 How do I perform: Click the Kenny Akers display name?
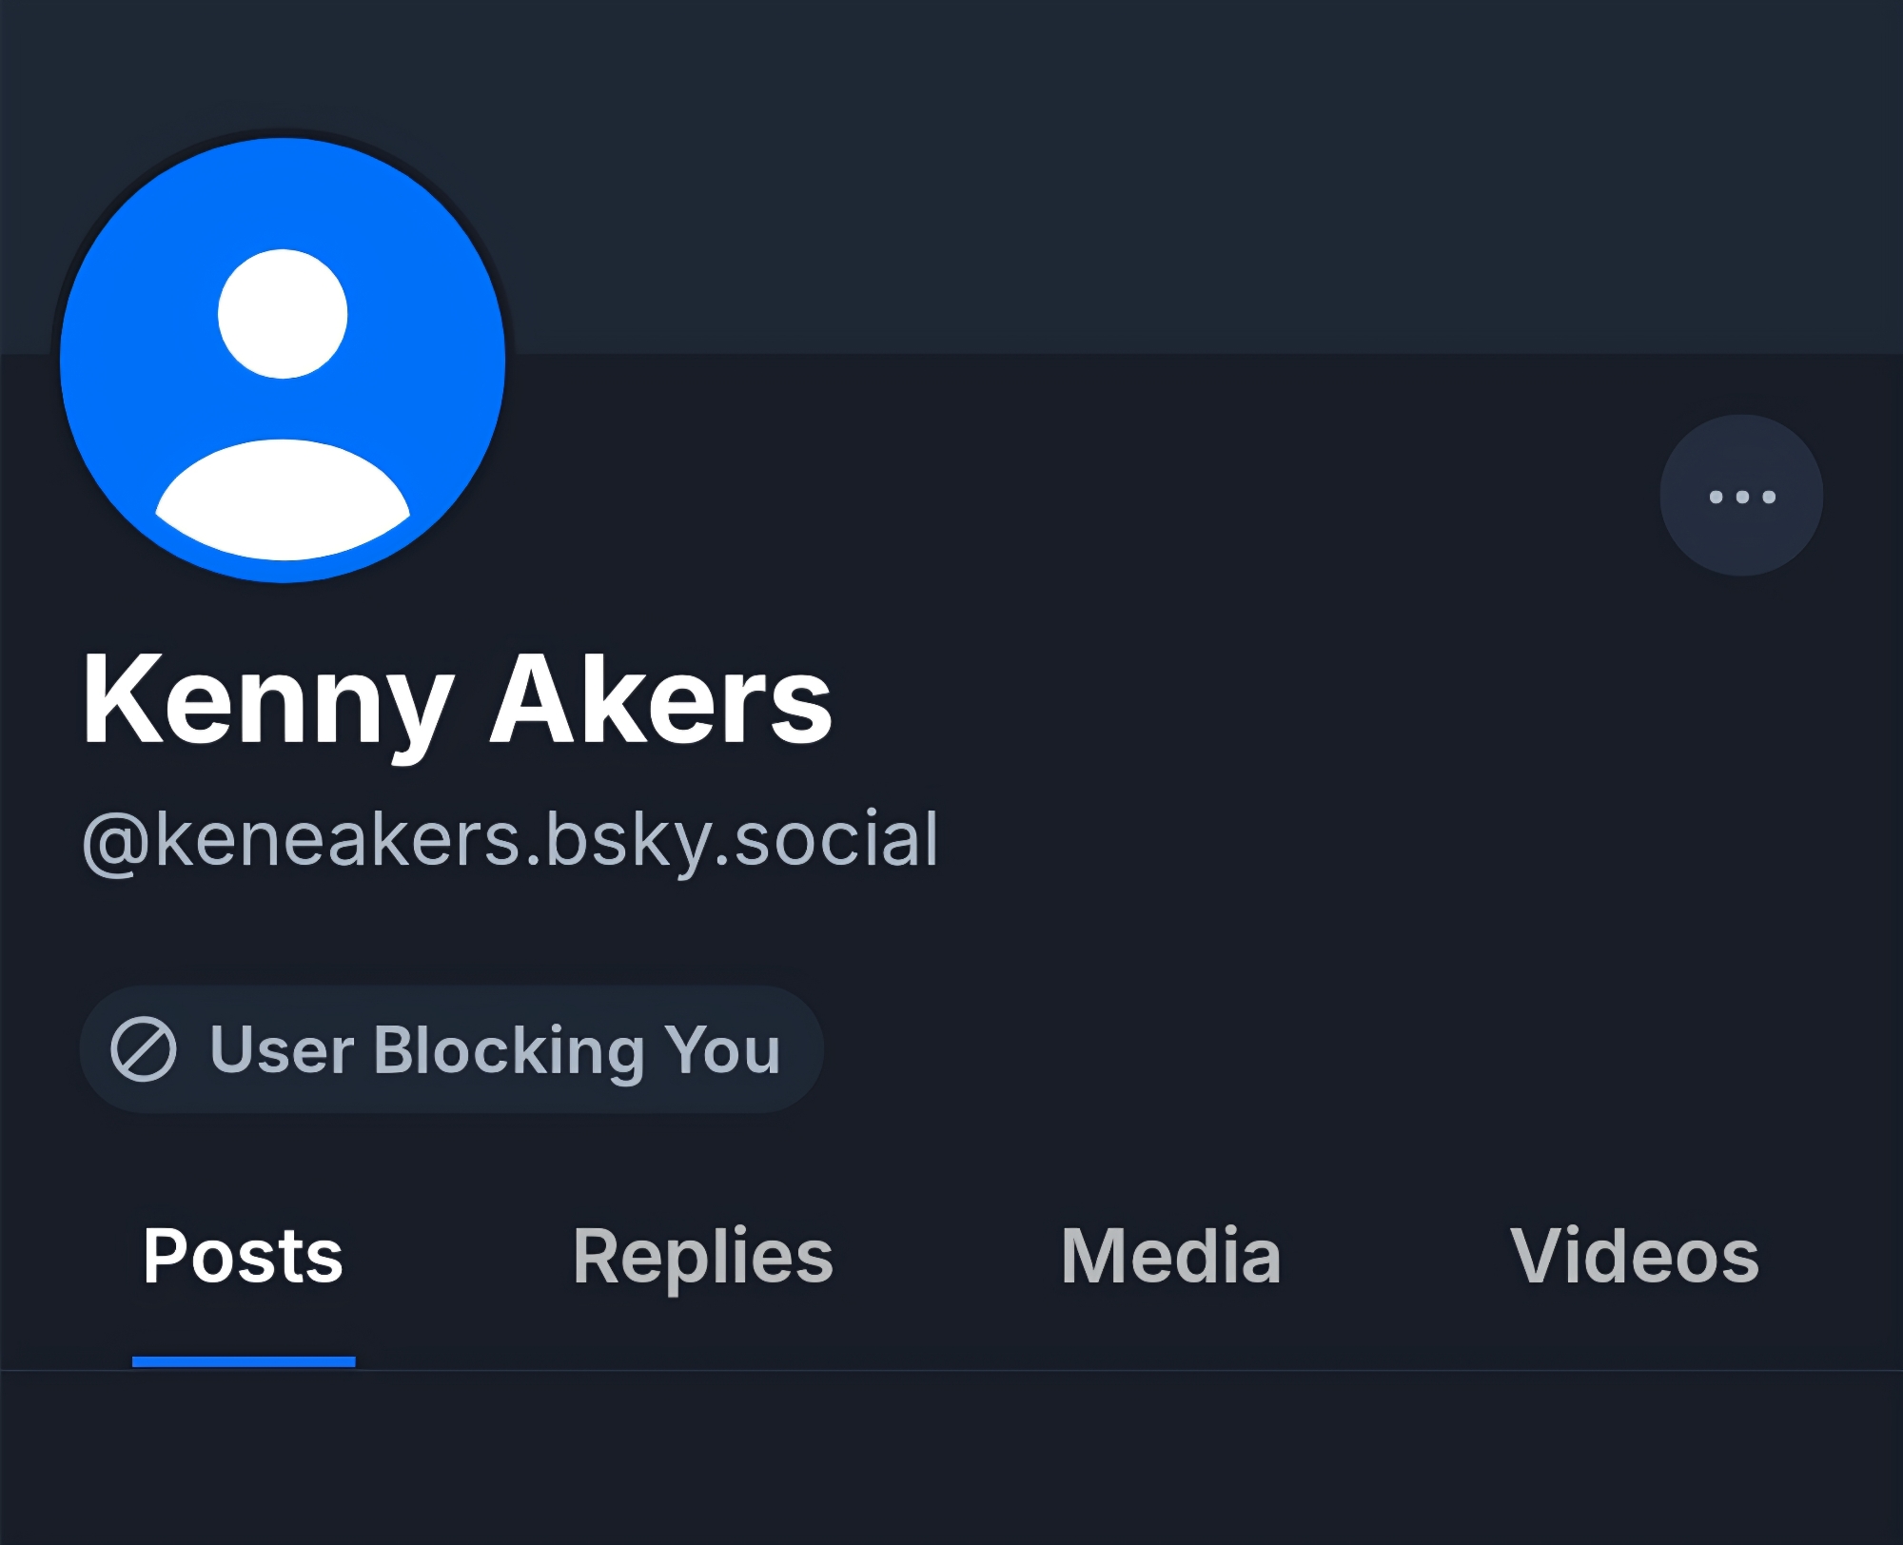457,701
